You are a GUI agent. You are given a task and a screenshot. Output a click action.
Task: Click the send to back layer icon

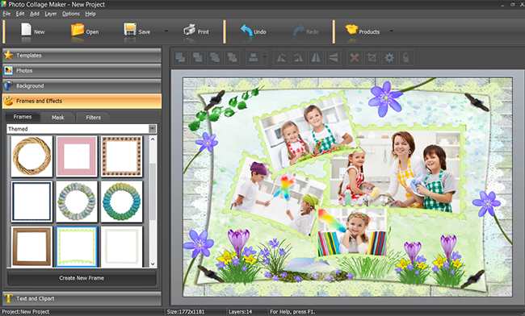(x=232, y=58)
